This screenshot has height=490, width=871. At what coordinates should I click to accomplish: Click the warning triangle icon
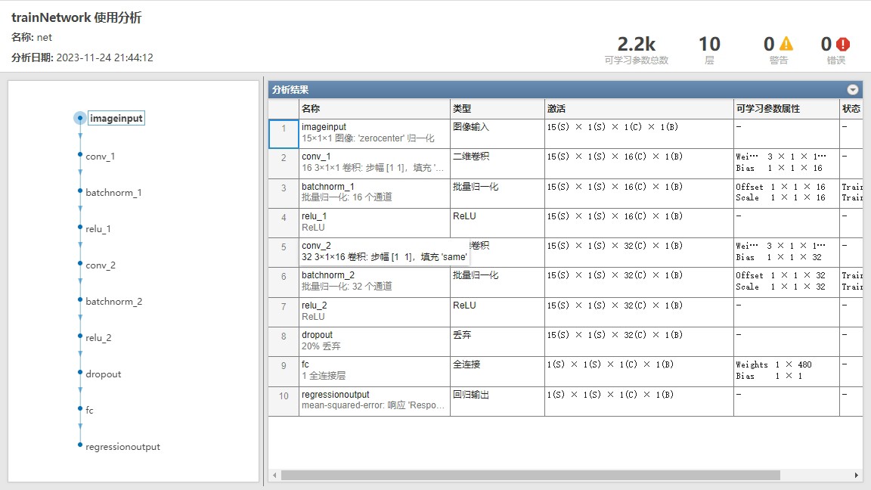786,43
